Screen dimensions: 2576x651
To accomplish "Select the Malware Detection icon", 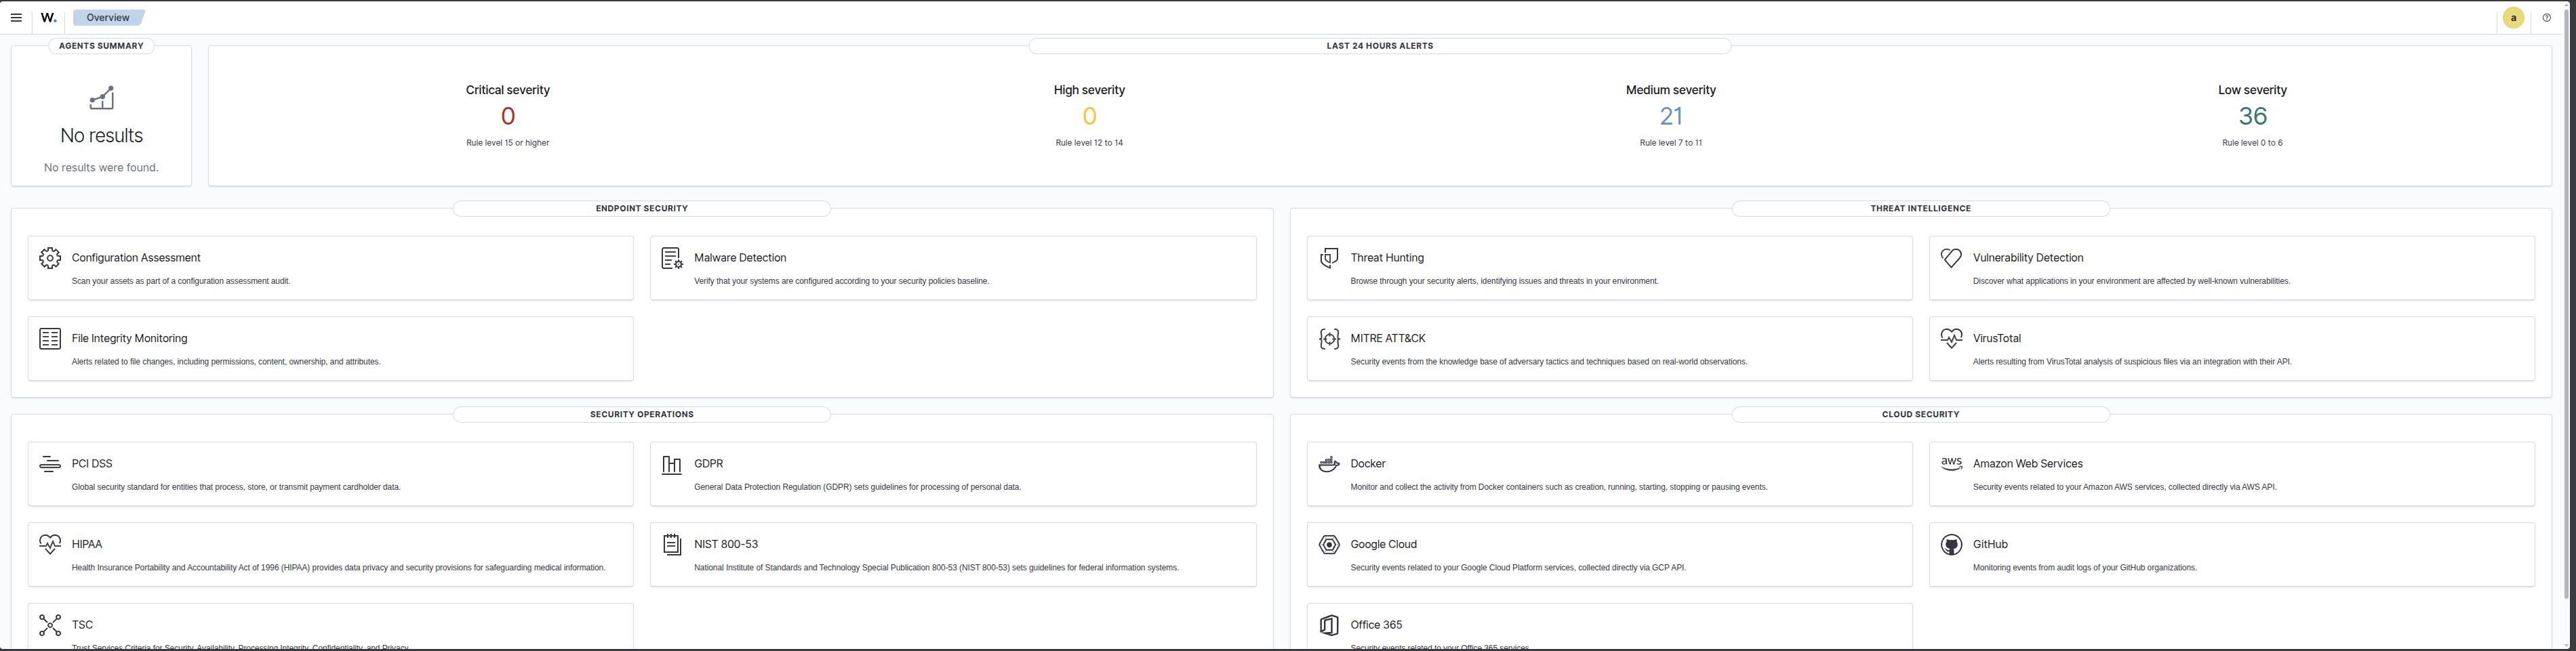I will [x=672, y=259].
